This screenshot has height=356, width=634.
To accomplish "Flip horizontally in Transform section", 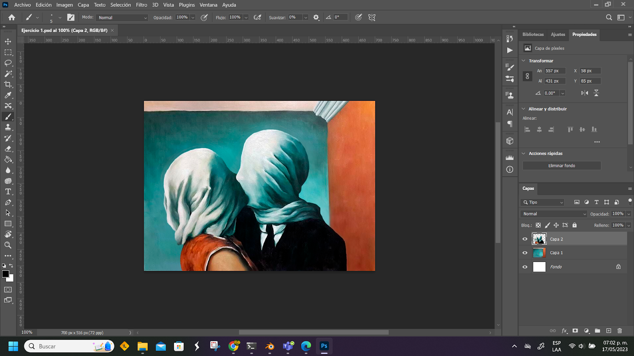I will (x=584, y=93).
